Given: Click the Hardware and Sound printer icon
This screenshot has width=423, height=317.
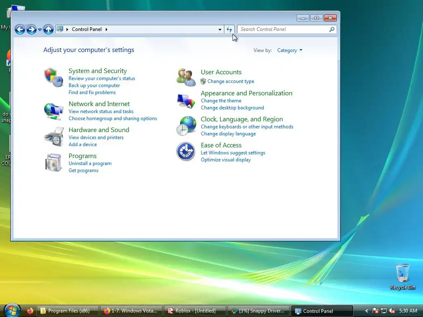Looking at the screenshot, I should (54, 137).
